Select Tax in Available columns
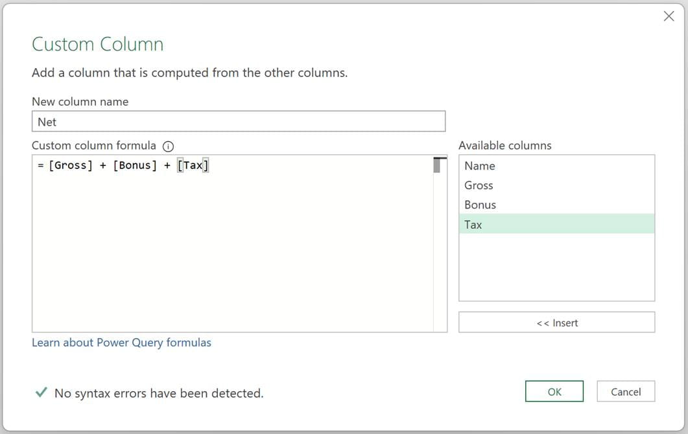Image resolution: width=688 pixels, height=434 pixels. point(556,224)
